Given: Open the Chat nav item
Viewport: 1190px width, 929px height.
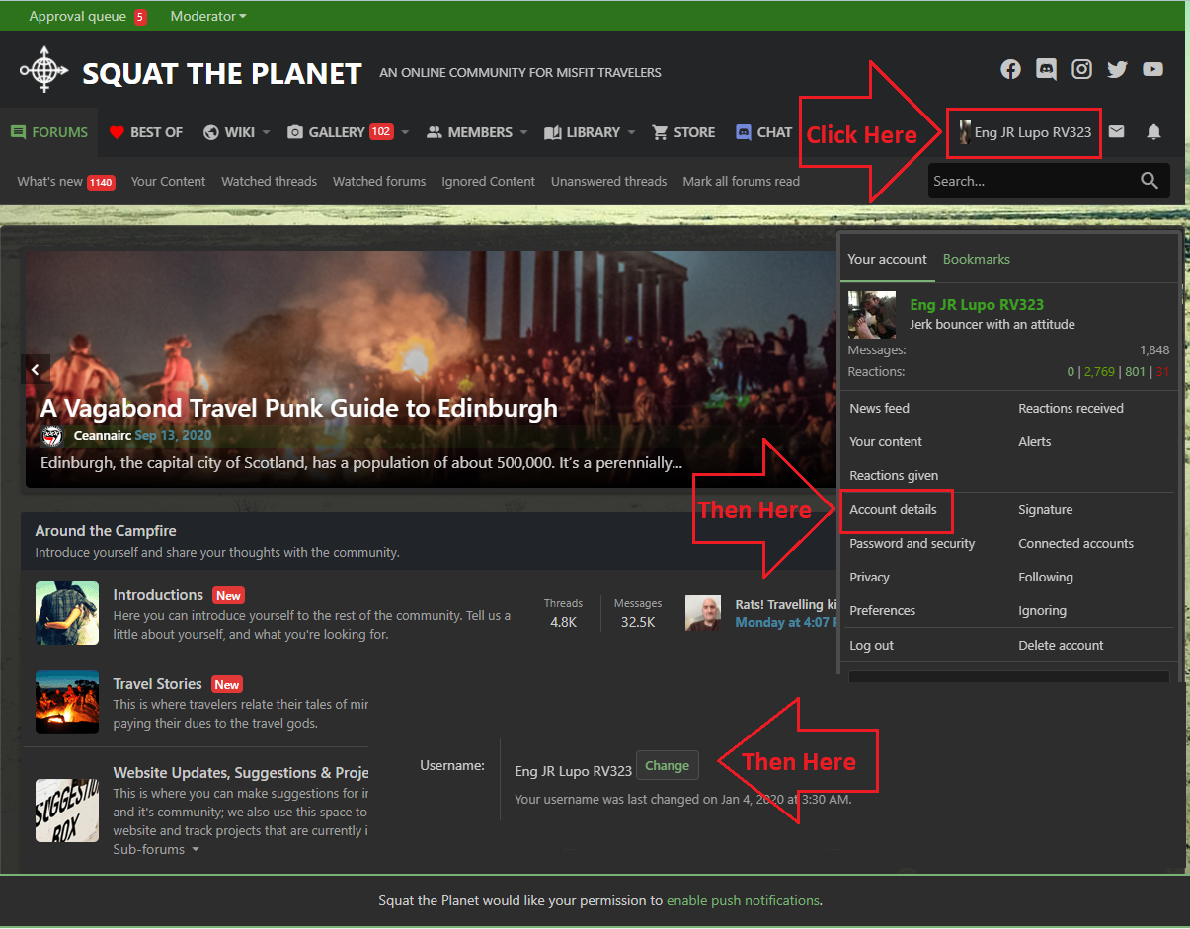Looking at the screenshot, I should pos(763,132).
